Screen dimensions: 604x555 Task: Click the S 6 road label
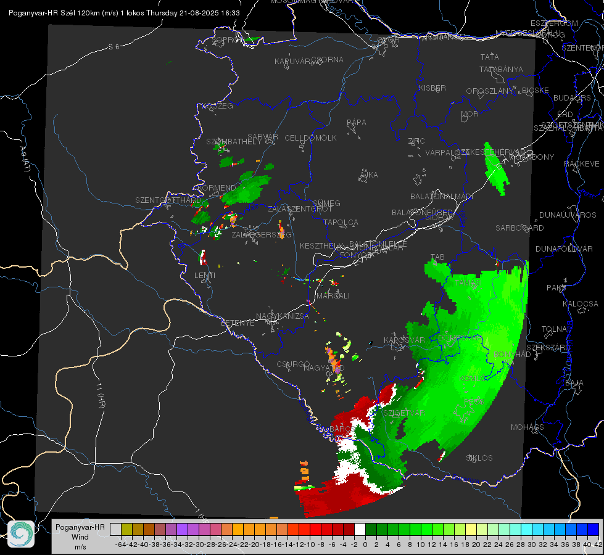click(x=114, y=47)
